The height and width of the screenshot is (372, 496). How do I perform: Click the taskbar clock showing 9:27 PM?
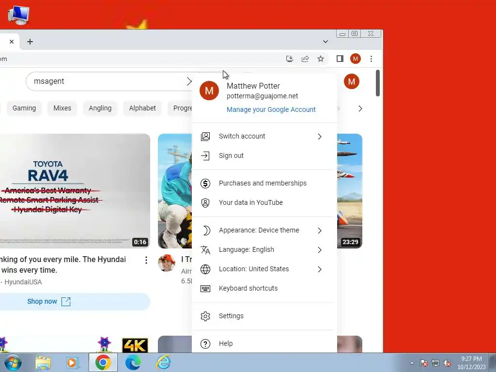[x=471, y=363]
